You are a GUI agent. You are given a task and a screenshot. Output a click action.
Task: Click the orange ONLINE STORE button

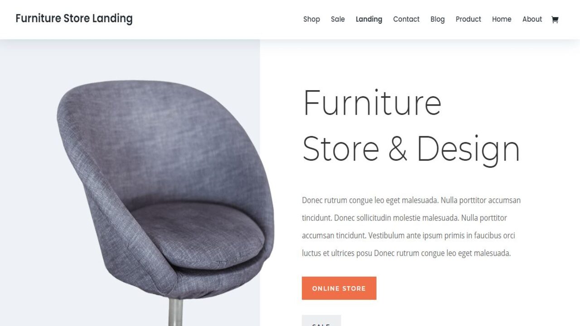pyautogui.click(x=339, y=288)
